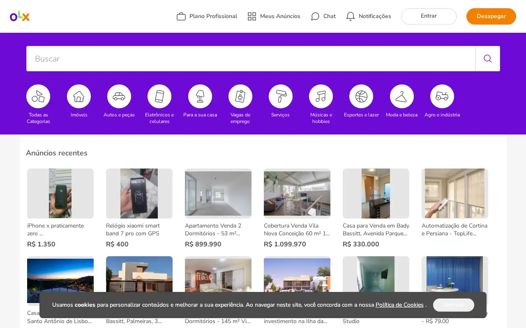View Apartamento Venda 2 Dormitórios photo
Image resolution: width=526 pixels, height=328 pixels.
point(218,194)
